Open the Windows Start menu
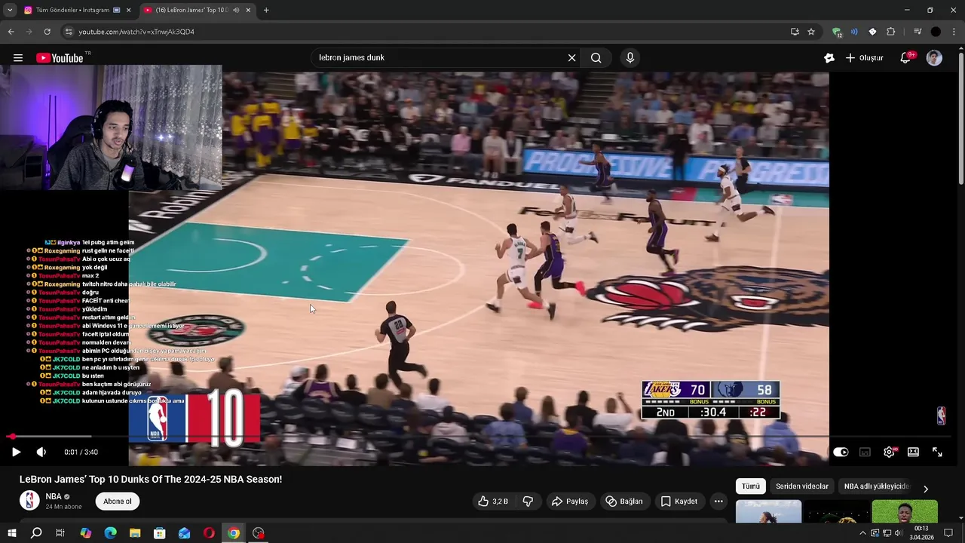 pyautogui.click(x=11, y=533)
